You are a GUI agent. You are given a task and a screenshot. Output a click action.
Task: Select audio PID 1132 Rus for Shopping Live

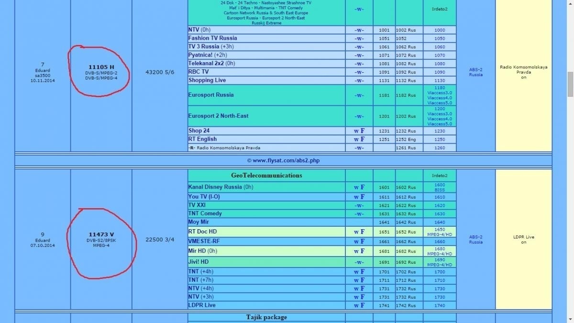[x=406, y=80]
